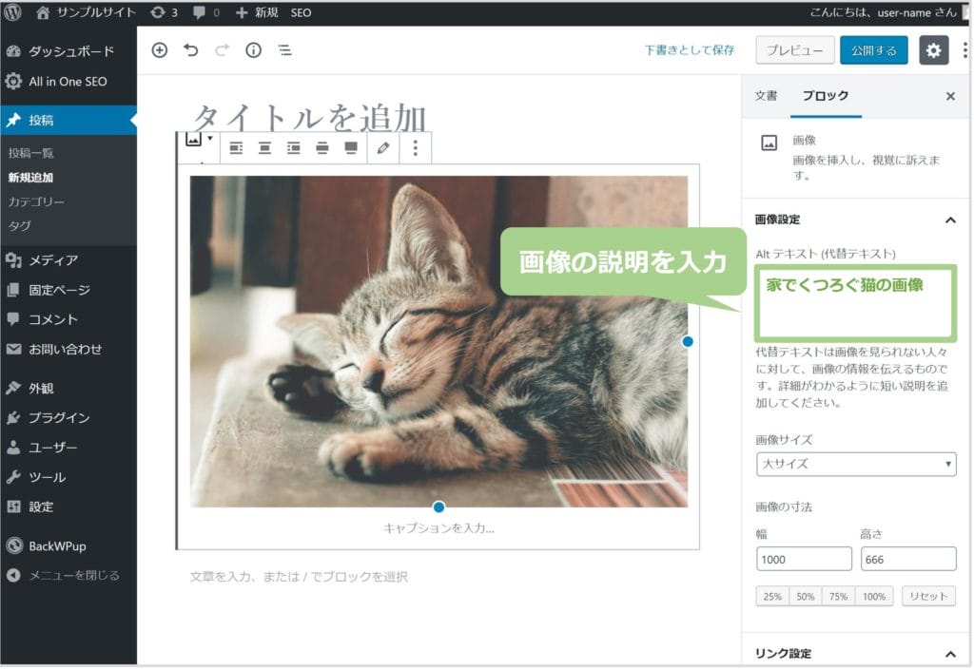Open the block's three-dot more options

(415, 147)
